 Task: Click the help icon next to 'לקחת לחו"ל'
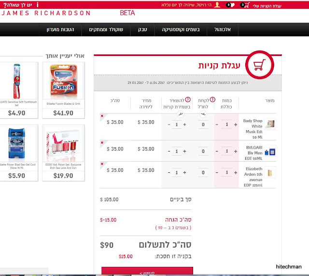(212, 100)
